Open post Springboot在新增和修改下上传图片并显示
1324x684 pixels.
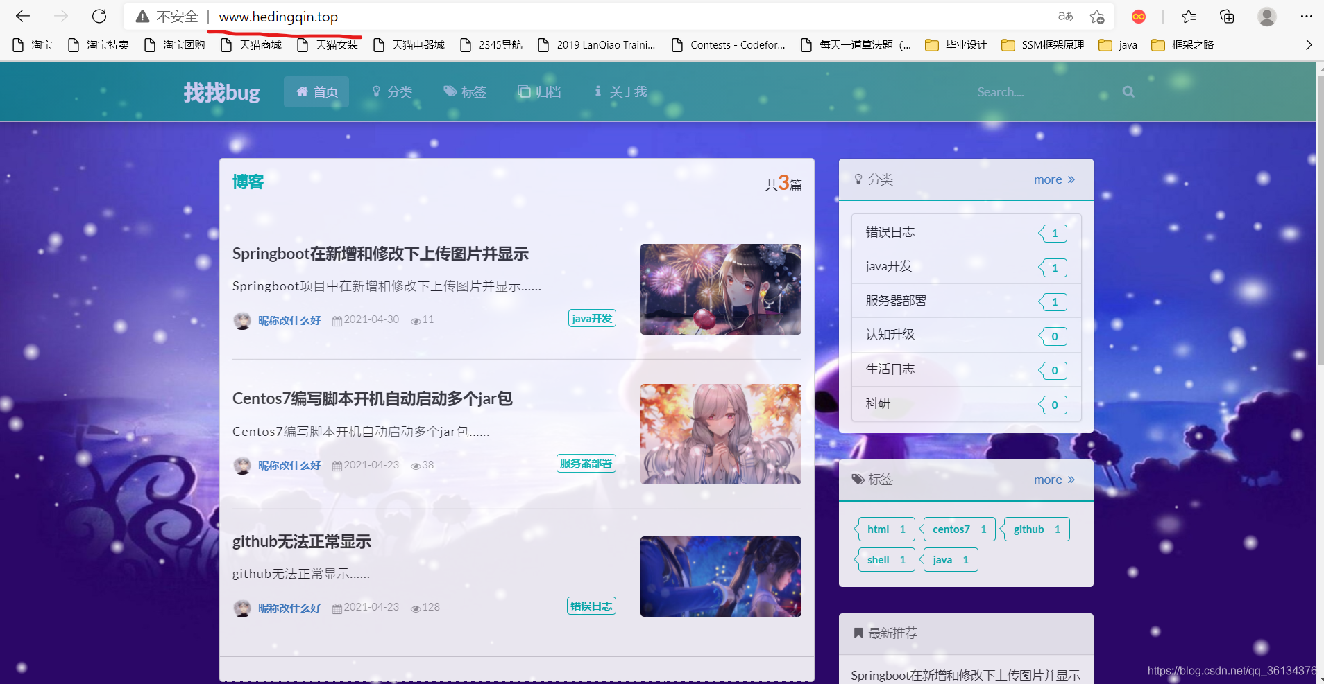[380, 254]
